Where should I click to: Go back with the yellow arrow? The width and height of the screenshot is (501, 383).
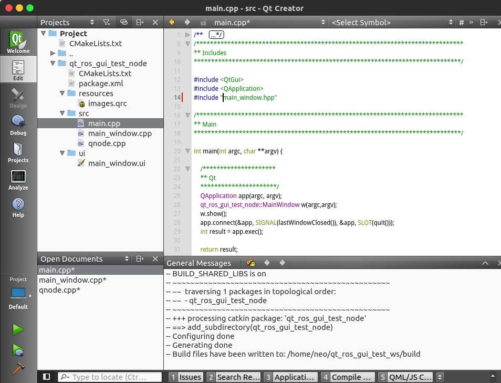[172, 22]
